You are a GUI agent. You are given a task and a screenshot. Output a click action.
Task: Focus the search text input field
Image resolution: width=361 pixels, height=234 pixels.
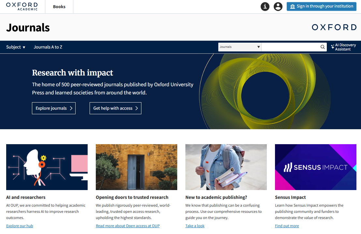pyautogui.click(x=290, y=47)
